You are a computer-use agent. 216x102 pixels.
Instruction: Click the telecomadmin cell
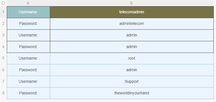tap(132, 12)
